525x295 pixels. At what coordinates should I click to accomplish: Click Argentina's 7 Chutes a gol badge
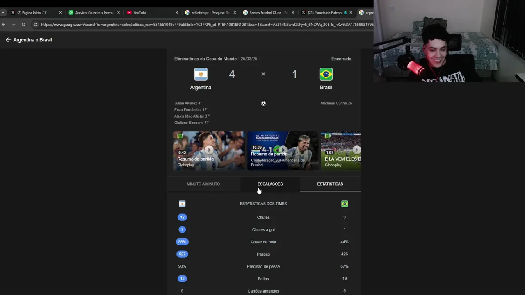coord(182,229)
